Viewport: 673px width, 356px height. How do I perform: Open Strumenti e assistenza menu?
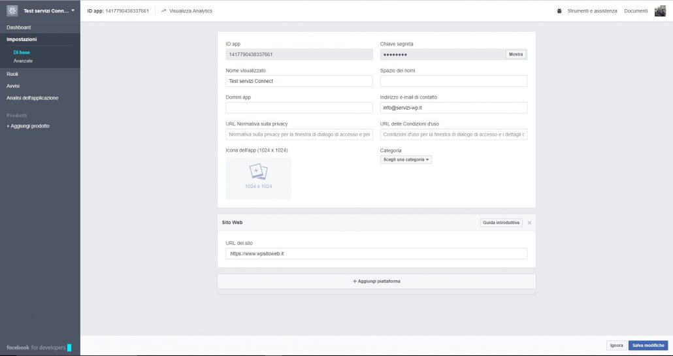592,11
